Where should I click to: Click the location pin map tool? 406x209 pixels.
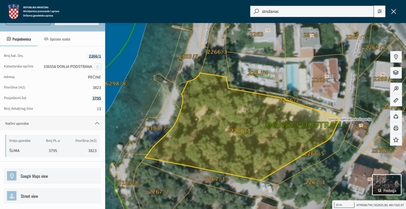coord(396,57)
